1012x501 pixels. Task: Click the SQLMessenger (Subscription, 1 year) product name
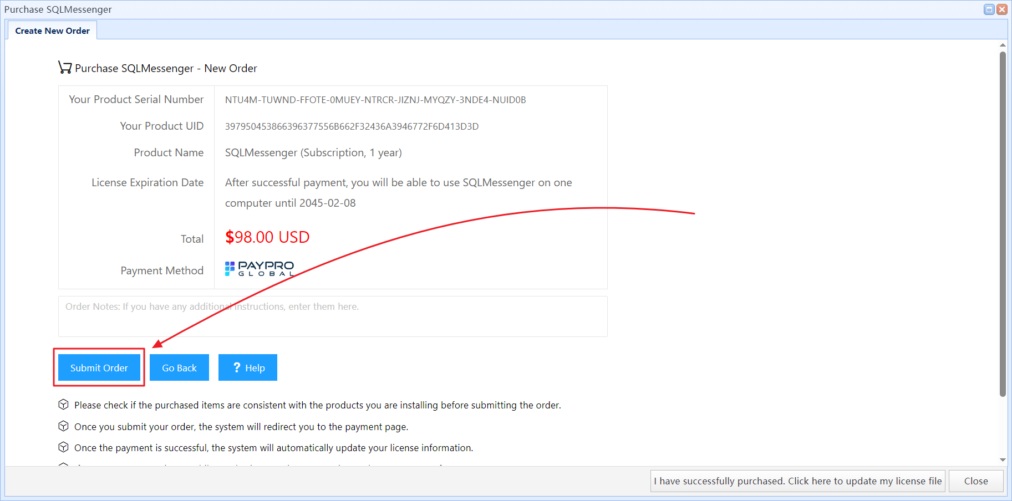pyautogui.click(x=313, y=152)
